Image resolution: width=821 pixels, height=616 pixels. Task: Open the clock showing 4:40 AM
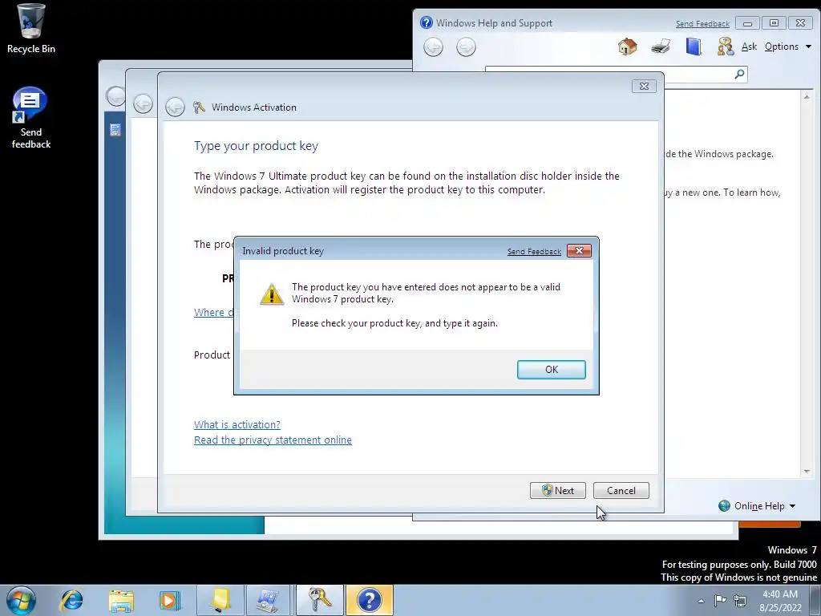780,601
